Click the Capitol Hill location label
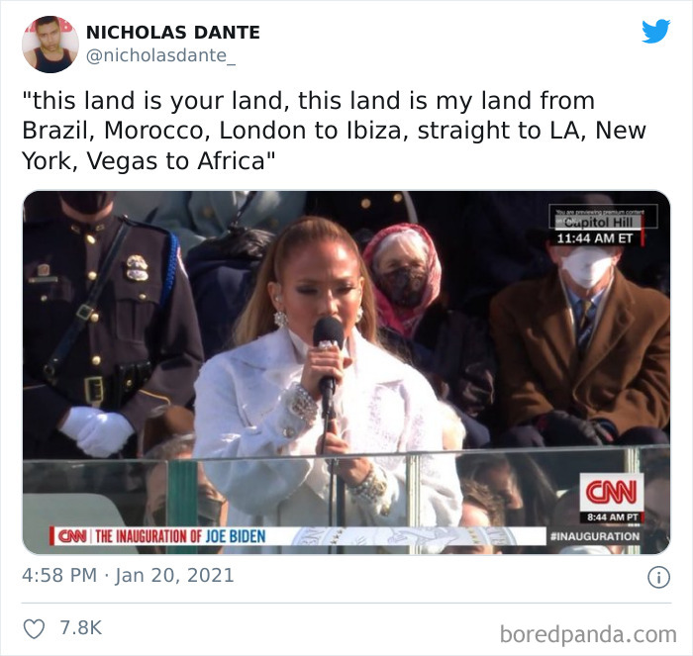This screenshot has height=656, width=693. pyautogui.click(x=598, y=222)
